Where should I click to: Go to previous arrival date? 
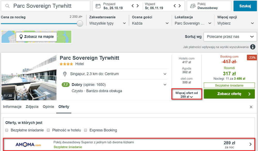pyautogui.click(x=133, y=6)
